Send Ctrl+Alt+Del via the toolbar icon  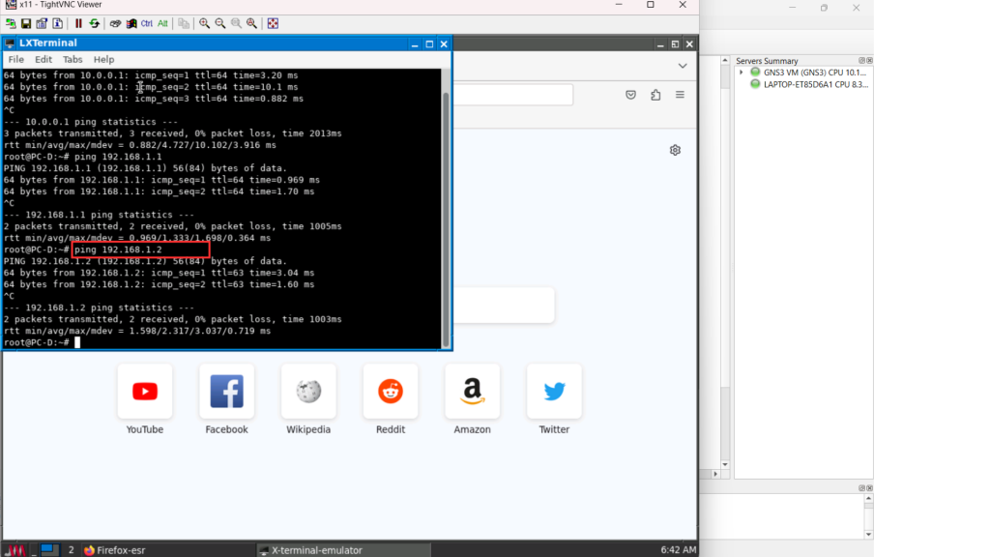pos(115,23)
